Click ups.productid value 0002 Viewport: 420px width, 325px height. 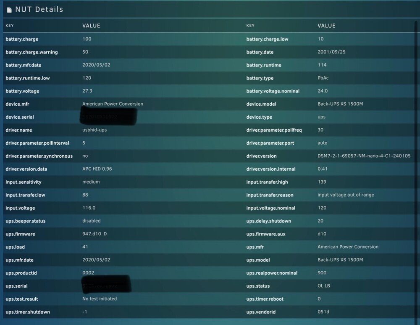click(x=88, y=273)
